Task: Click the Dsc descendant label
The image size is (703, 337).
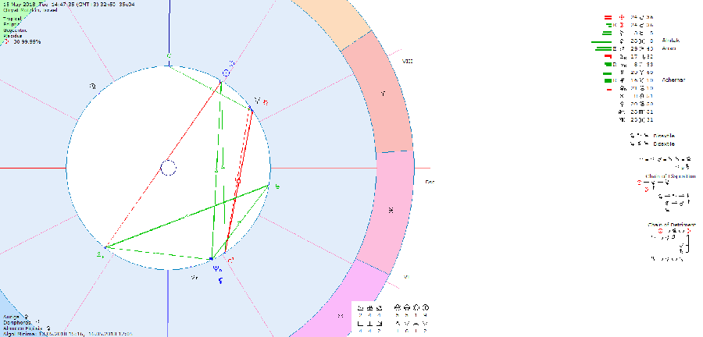Action: pos(430,182)
